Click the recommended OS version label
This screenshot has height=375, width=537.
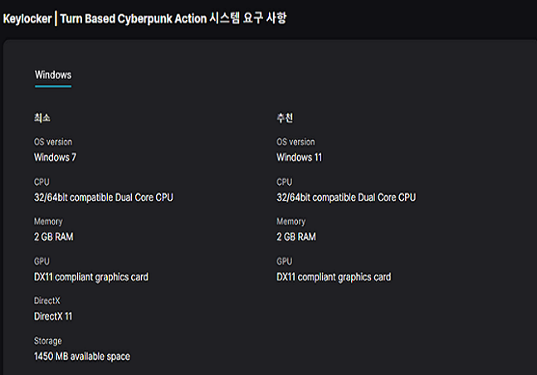tap(296, 142)
